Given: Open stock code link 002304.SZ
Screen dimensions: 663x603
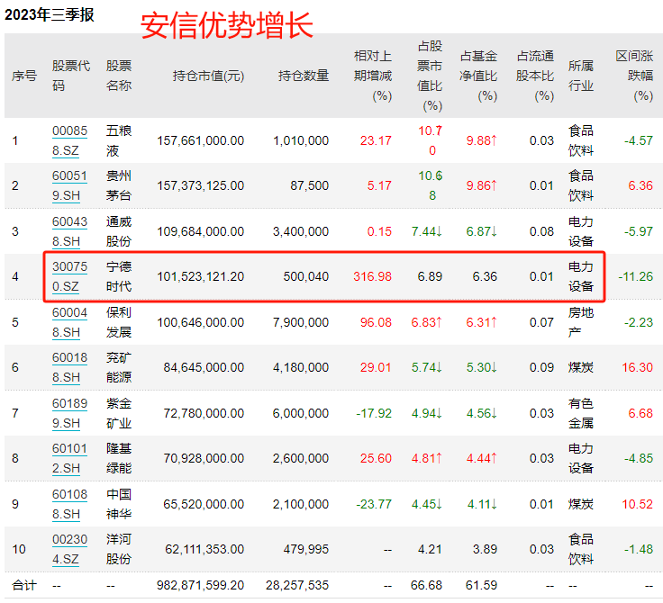Looking at the screenshot, I should [x=69, y=549].
